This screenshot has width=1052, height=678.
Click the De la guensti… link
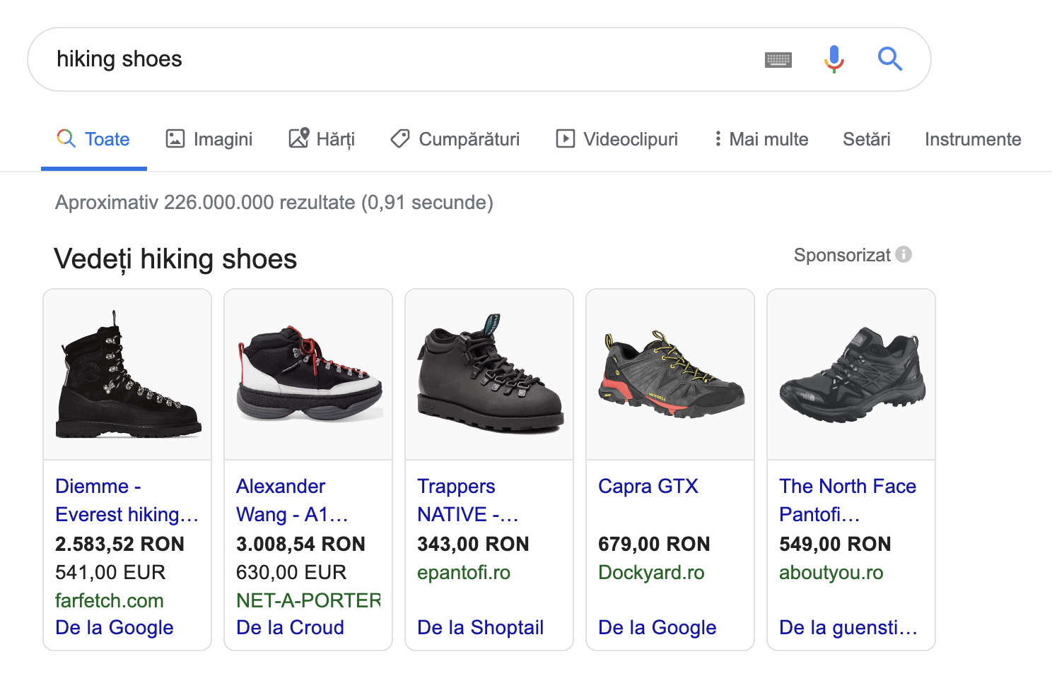click(848, 627)
